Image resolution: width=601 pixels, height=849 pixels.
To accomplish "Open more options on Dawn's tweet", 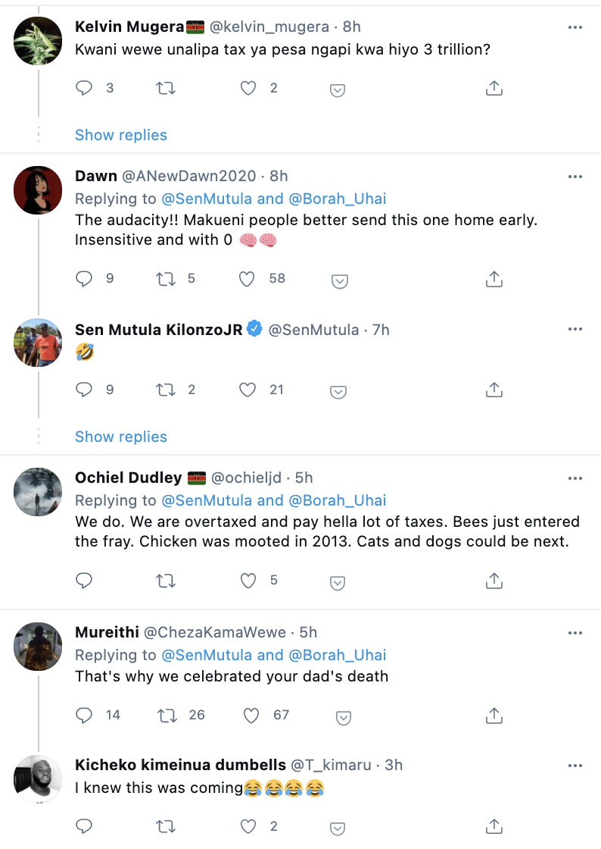I will (575, 177).
